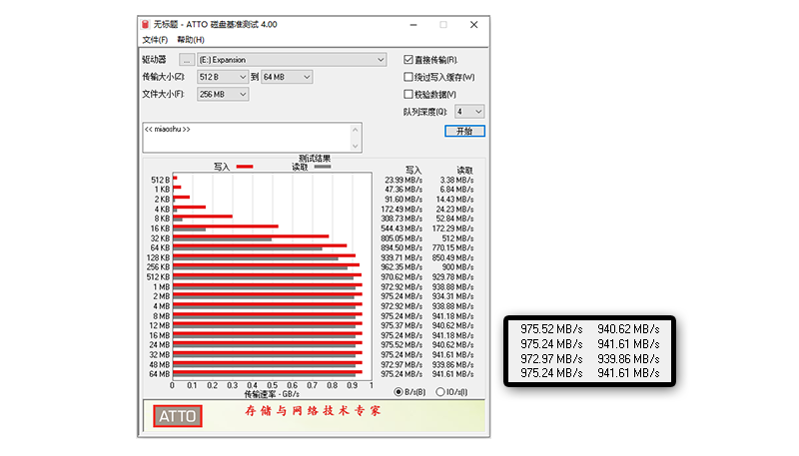
Task: Click the gray 读取 legend swatch
Action: pos(323,167)
